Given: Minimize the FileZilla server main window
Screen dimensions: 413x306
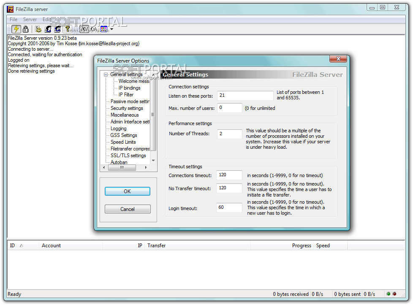Looking at the screenshot, I should pos(372,7).
